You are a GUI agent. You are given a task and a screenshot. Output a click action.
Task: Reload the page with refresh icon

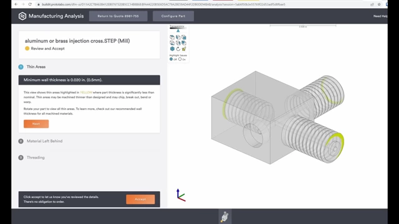click(30, 4)
